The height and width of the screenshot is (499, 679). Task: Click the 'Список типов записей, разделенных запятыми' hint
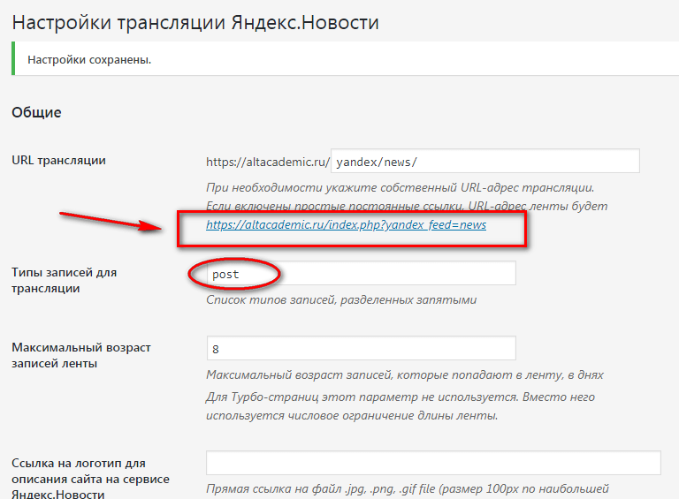(x=341, y=299)
